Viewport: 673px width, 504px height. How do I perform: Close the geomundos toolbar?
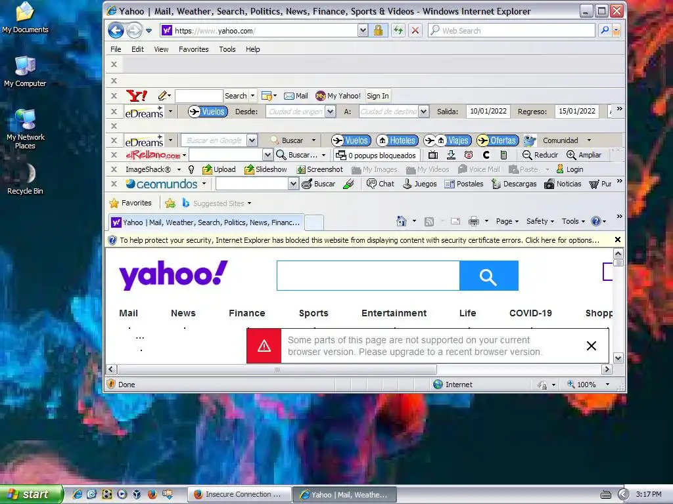point(114,184)
